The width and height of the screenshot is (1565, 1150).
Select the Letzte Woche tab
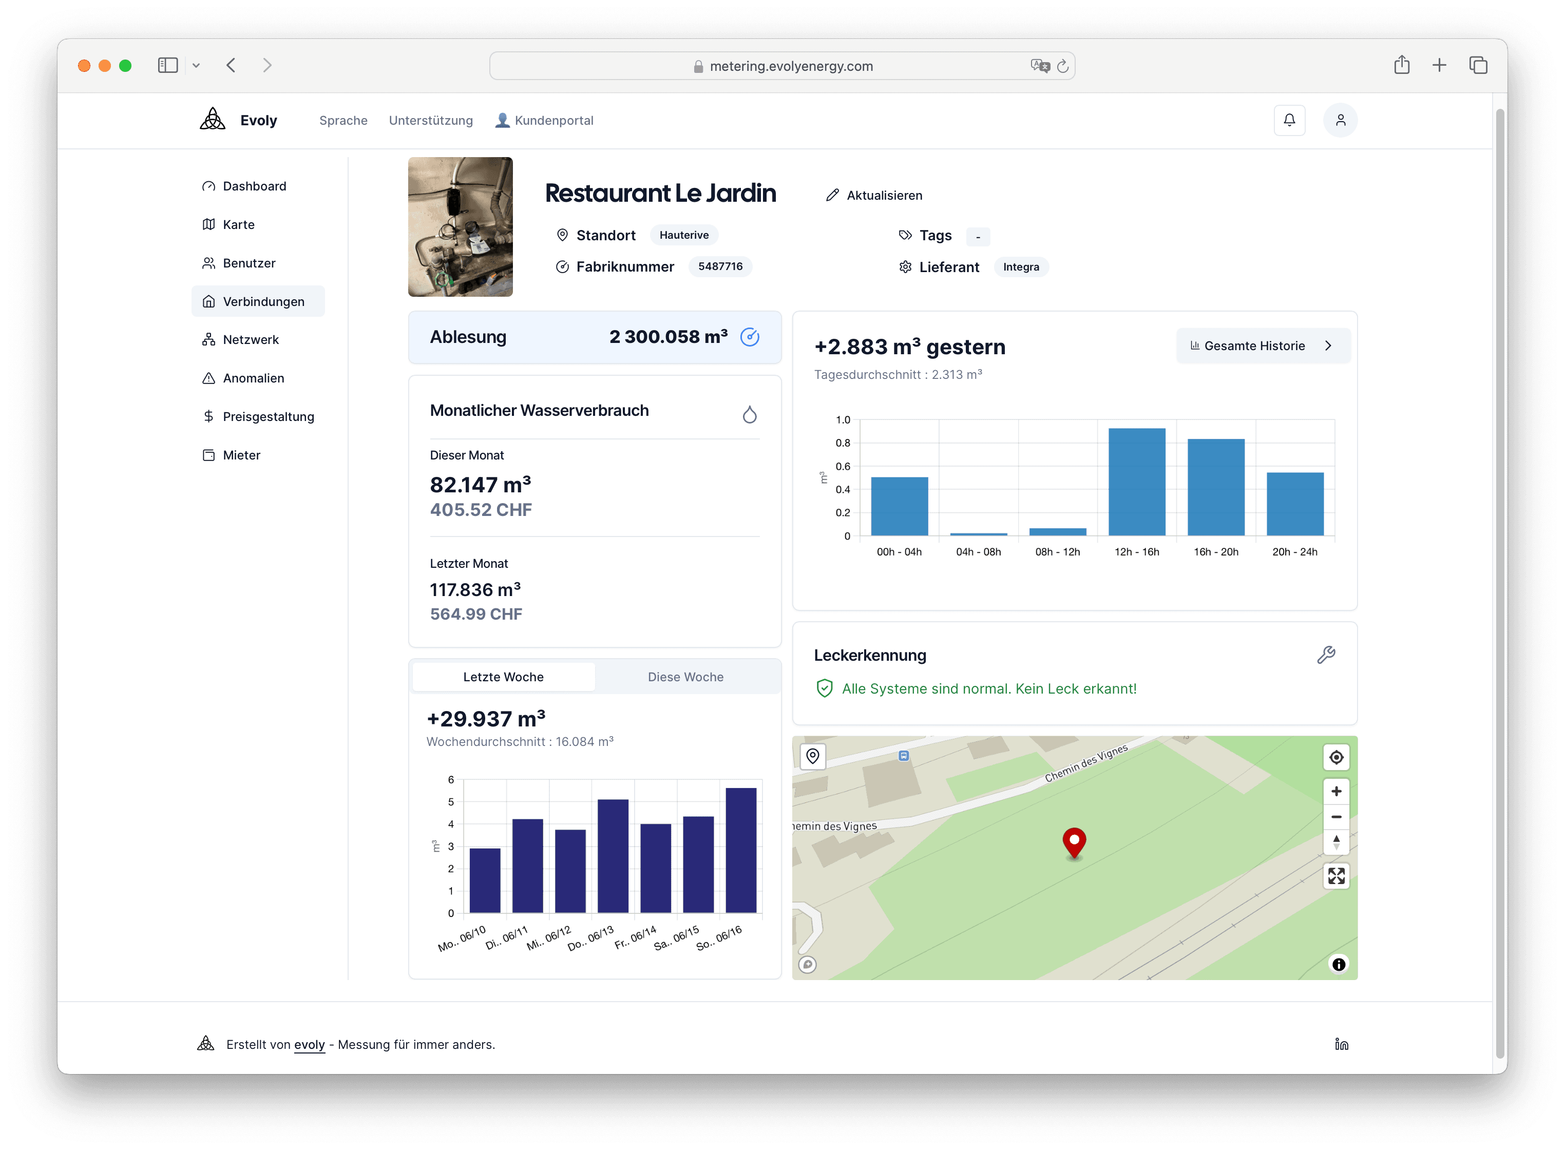(x=503, y=677)
